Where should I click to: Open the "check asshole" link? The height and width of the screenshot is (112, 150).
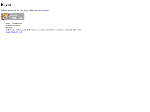tap(44, 11)
